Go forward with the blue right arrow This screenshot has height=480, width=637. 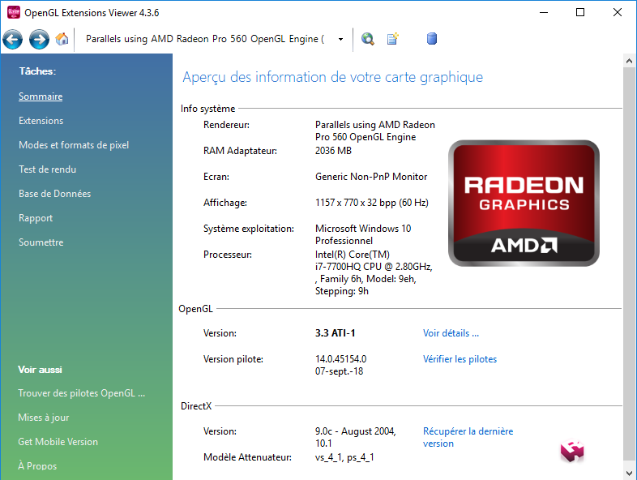(40, 40)
